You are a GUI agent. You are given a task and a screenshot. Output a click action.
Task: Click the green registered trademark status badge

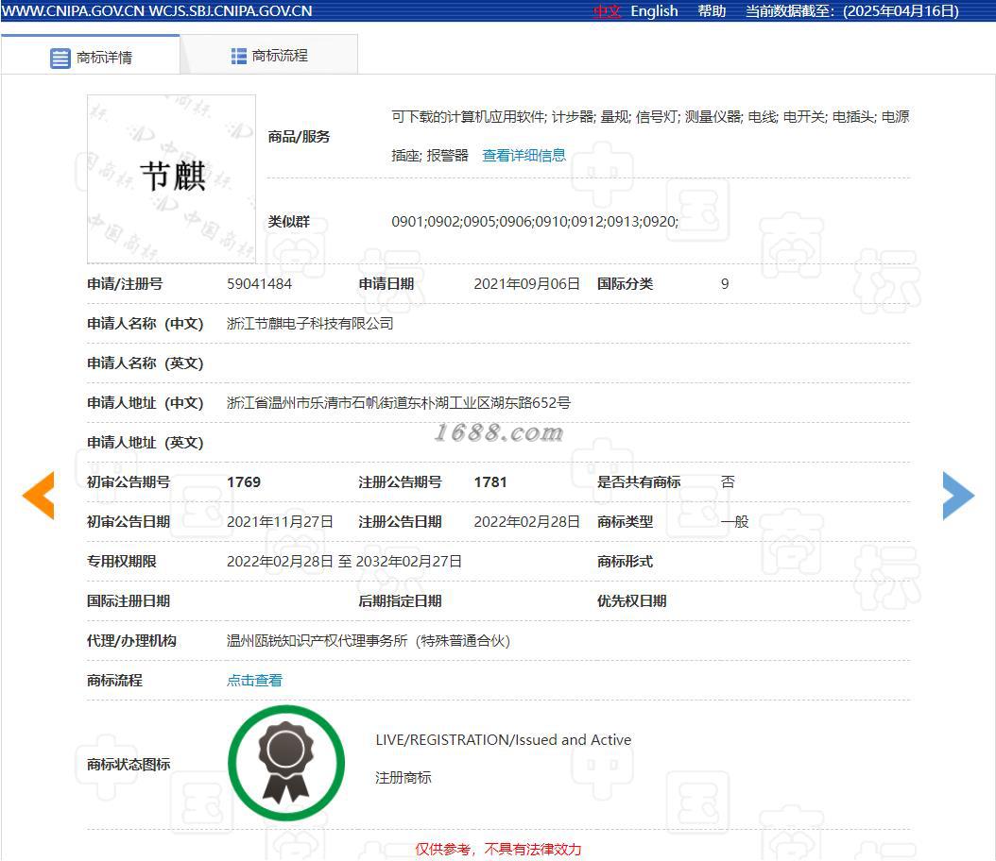[286, 763]
